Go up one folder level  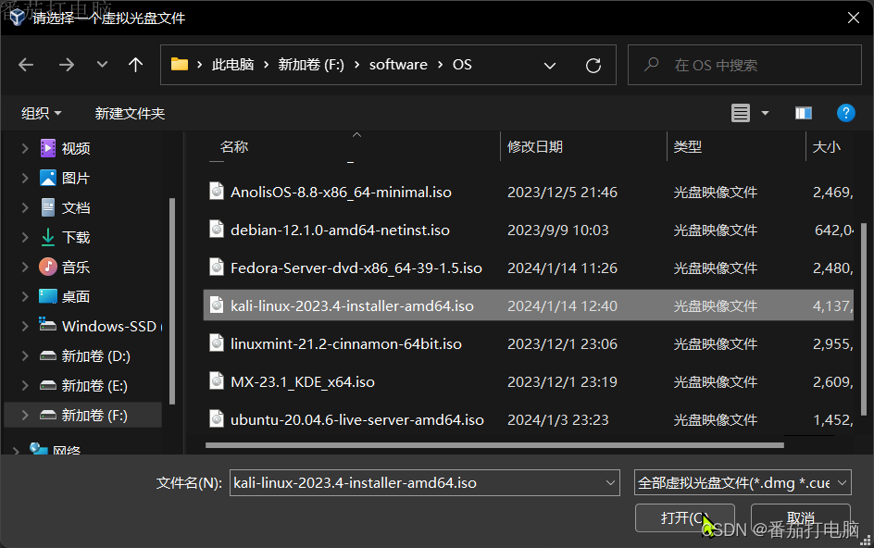click(135, 65)
